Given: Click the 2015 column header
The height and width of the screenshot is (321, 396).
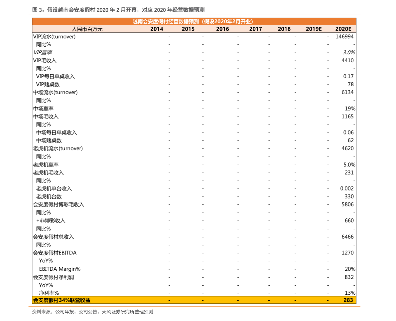Looking at the screenshot, I should (188, 29).
